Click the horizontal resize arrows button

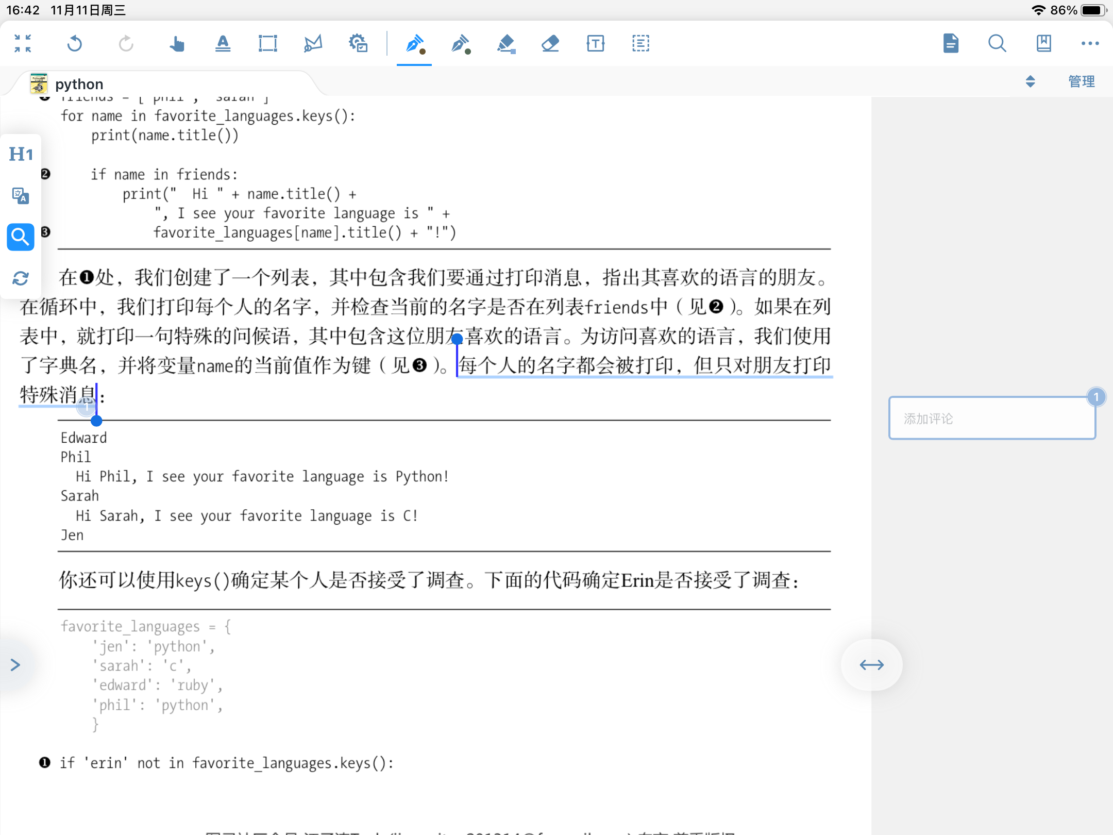tap(871, 665)
